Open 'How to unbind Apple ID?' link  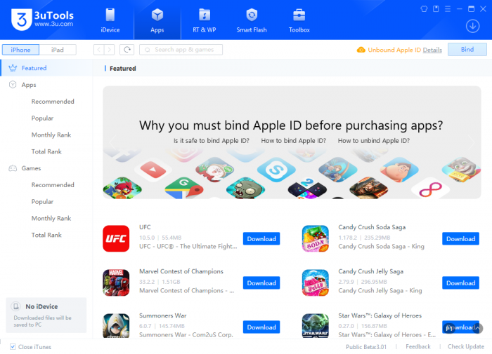374,141
